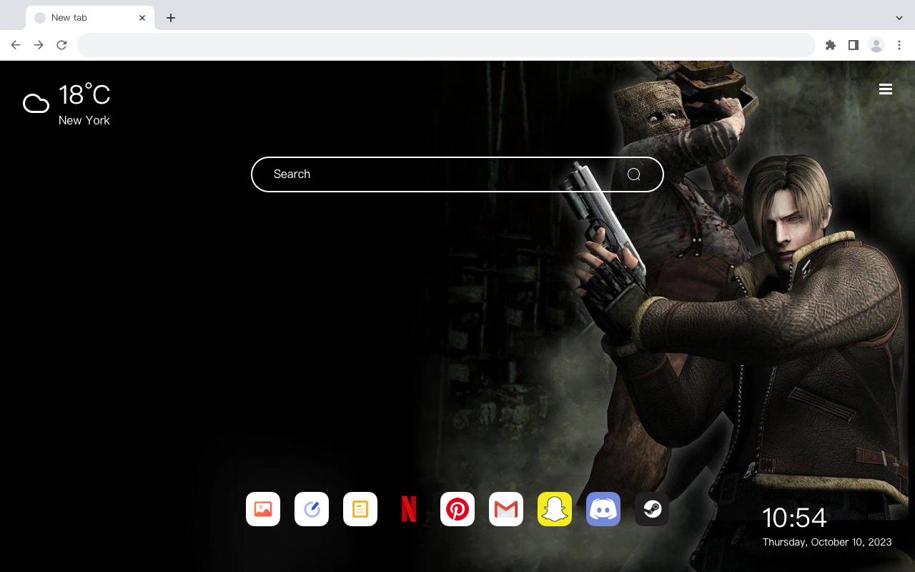Open the photo gallery shortcut icon
The image size is (915, 572).
coord(263,509)
